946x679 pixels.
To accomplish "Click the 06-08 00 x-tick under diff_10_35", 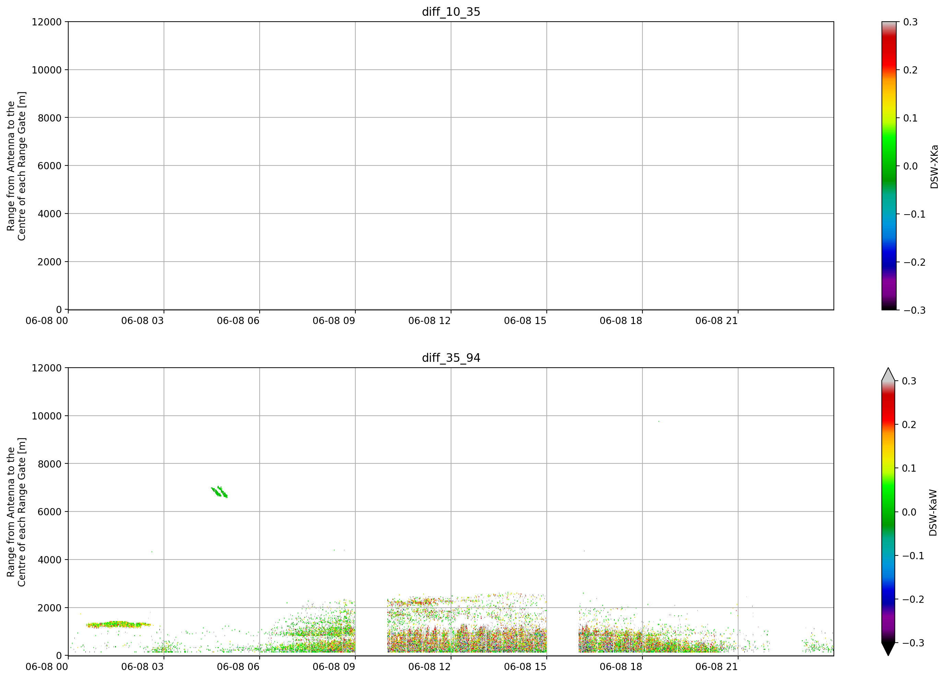I will click(47, 321).
